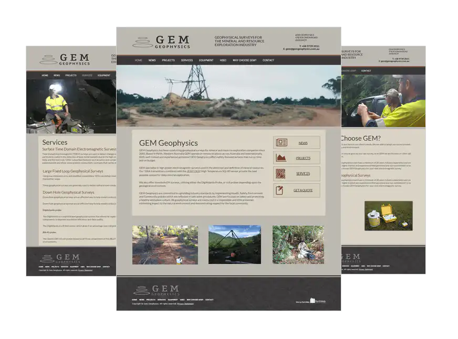Screen dimensions: 458x339
Task: Click the chart icon beside PROJECTS button
Action: (x=281, y=158)
